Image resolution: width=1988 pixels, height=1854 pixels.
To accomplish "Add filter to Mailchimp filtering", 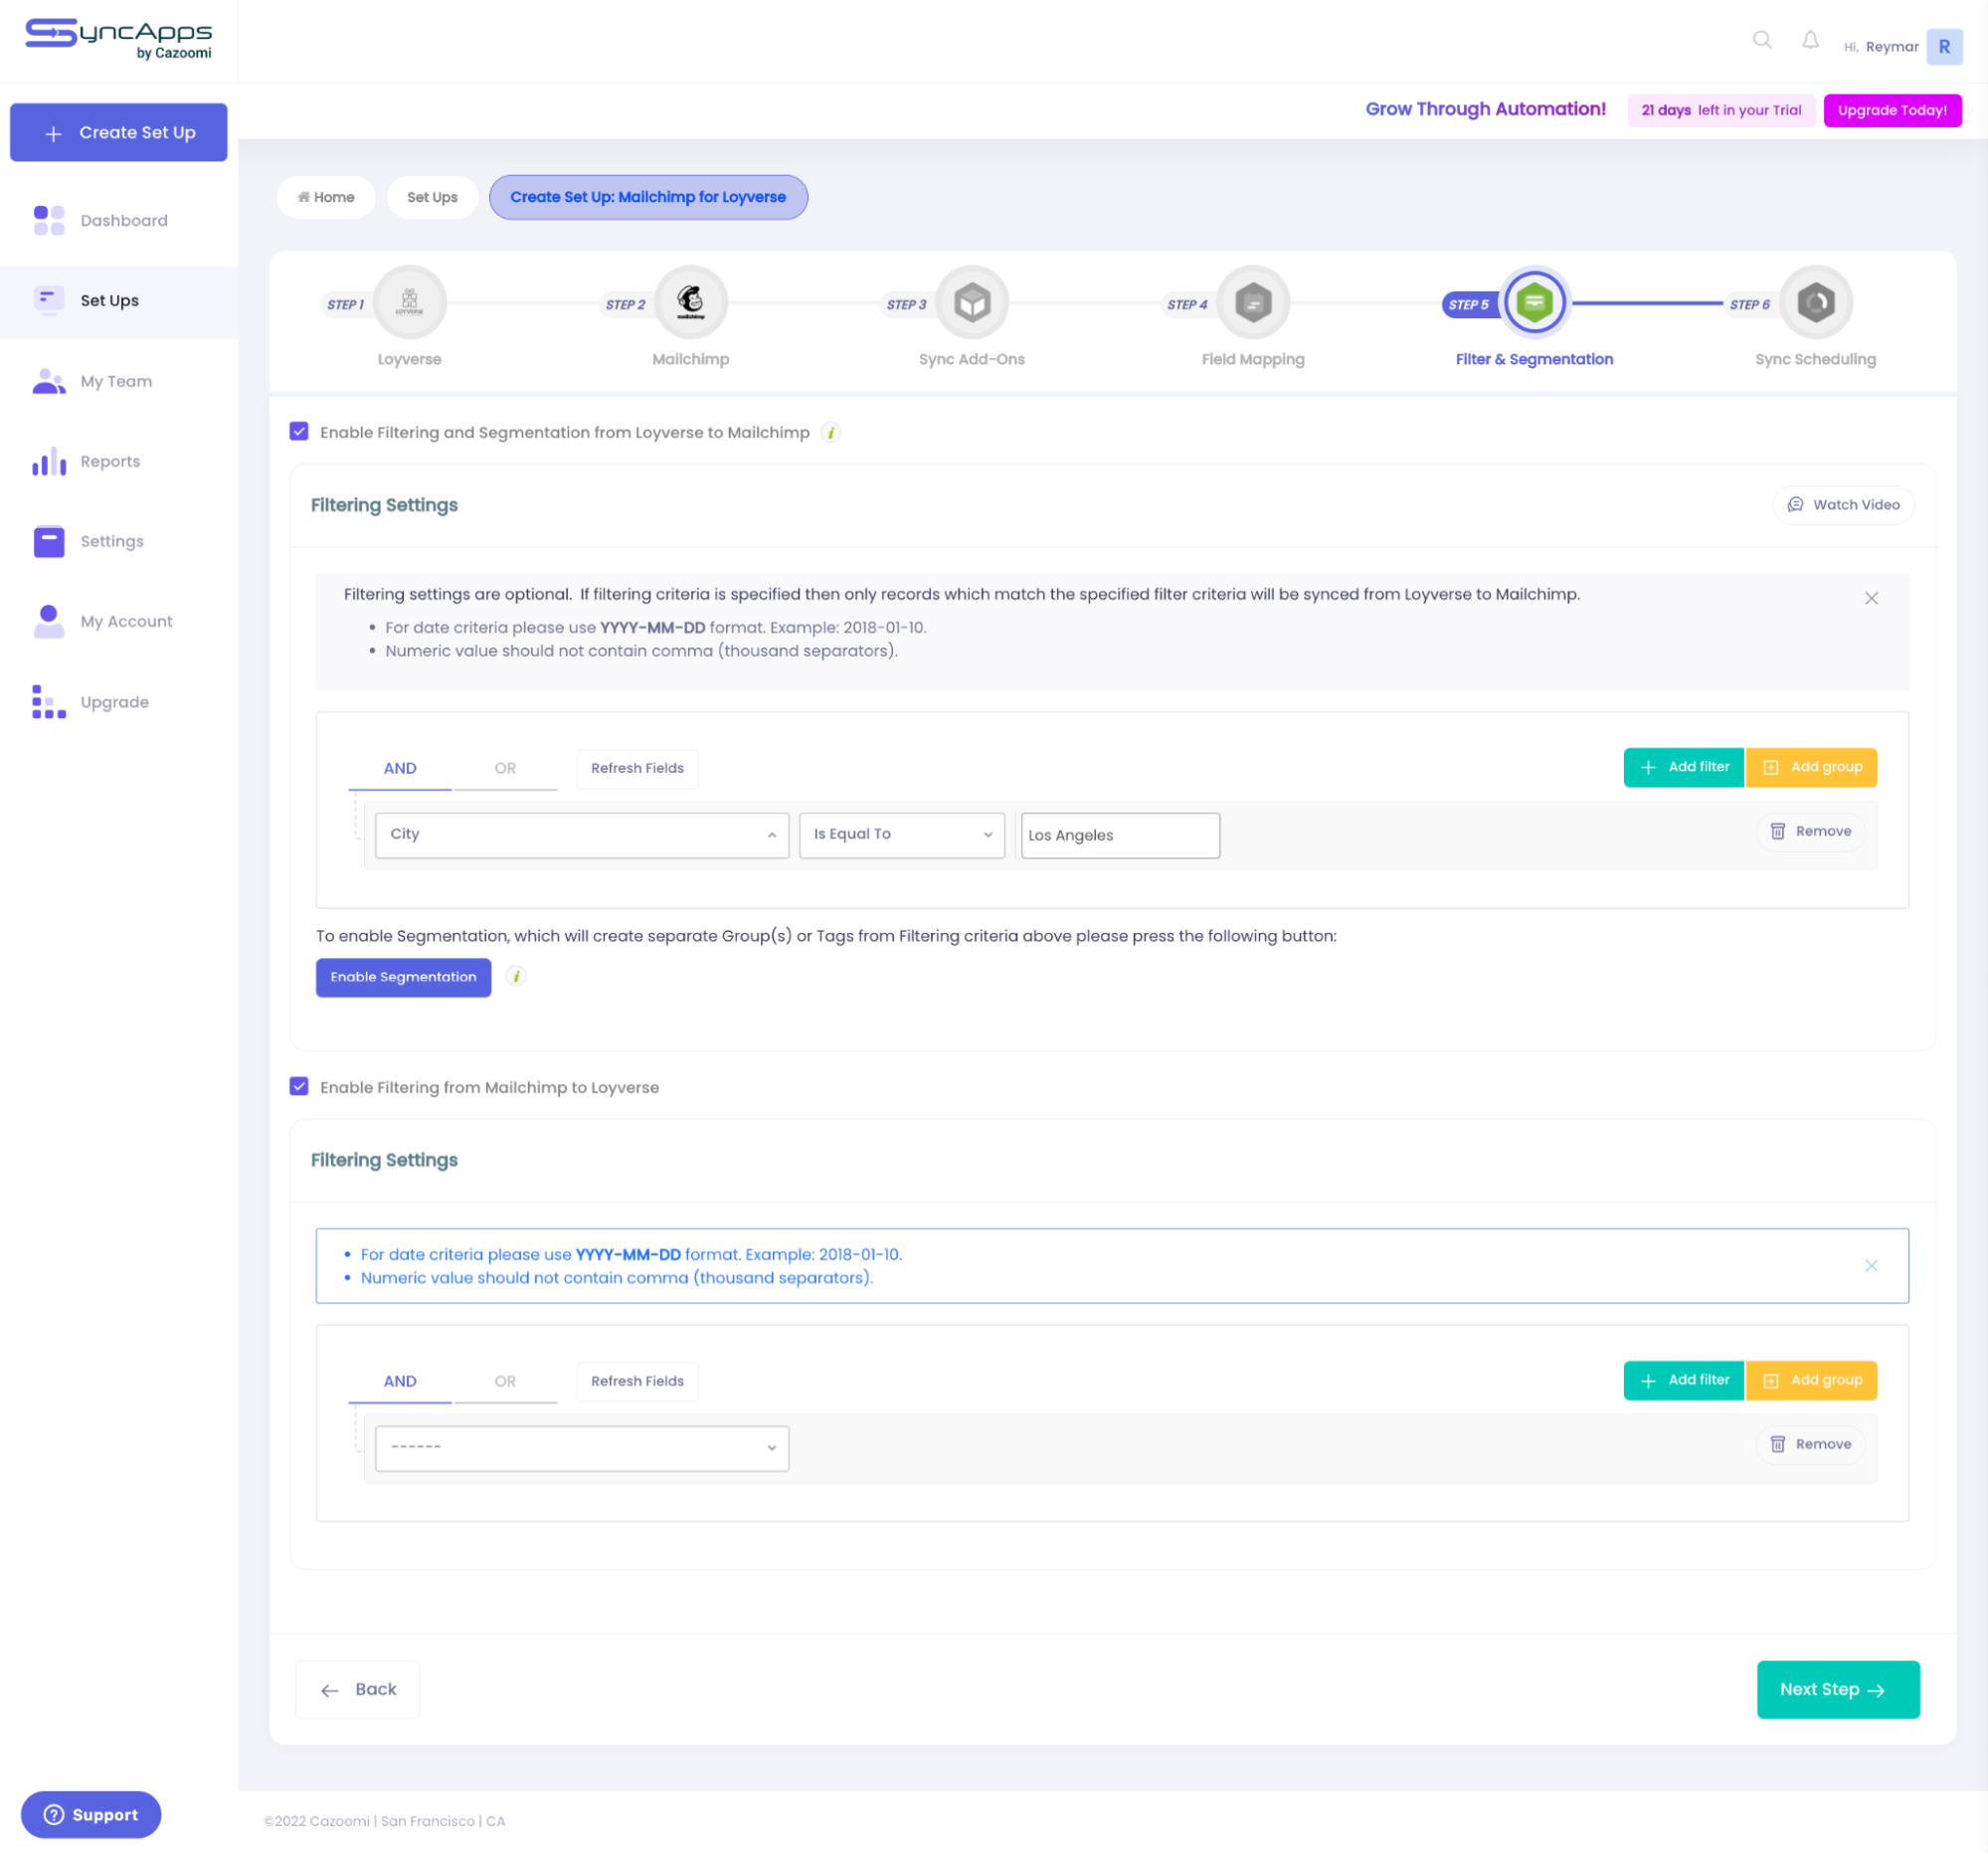I will click(1684, 1380).
